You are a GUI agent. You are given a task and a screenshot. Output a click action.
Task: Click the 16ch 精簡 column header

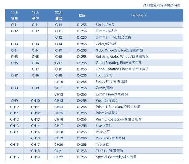tap(14, 16)
